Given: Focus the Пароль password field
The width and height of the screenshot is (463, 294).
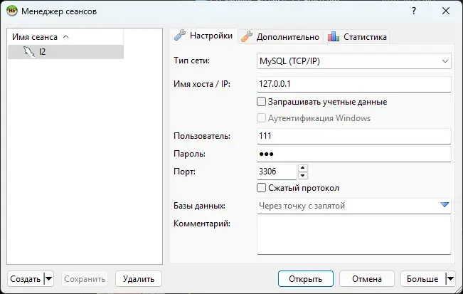Looking at the screenshot, I should coord(354,154).
